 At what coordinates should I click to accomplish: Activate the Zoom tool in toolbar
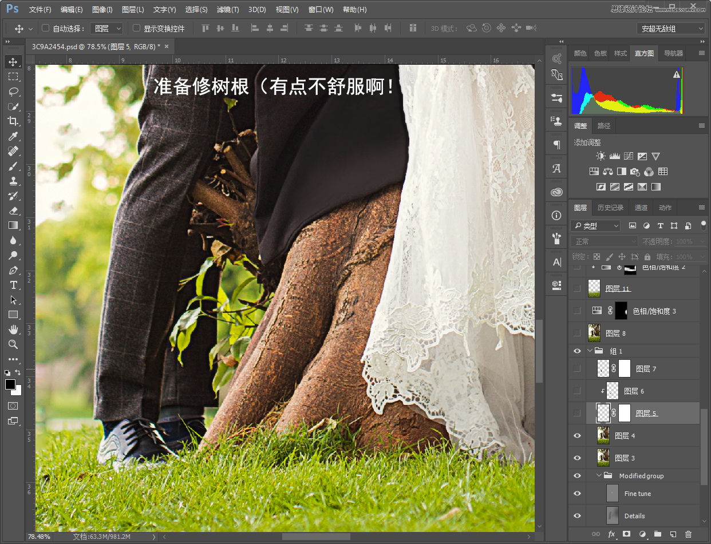(13, 344)
